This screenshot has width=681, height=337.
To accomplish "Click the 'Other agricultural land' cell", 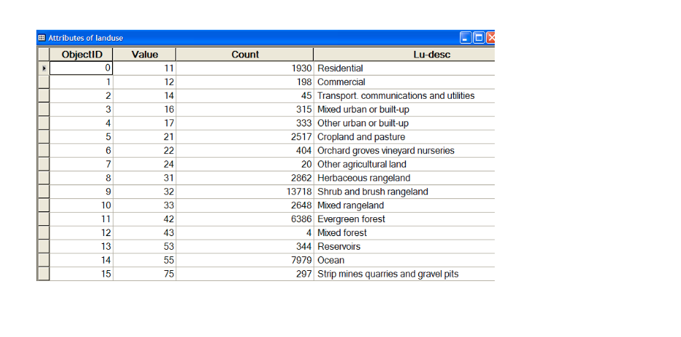I will tap(405, 164).
